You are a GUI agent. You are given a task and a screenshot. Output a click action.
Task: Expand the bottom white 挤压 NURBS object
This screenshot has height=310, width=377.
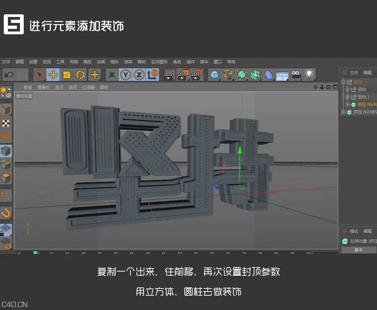[x=343, y=112]
